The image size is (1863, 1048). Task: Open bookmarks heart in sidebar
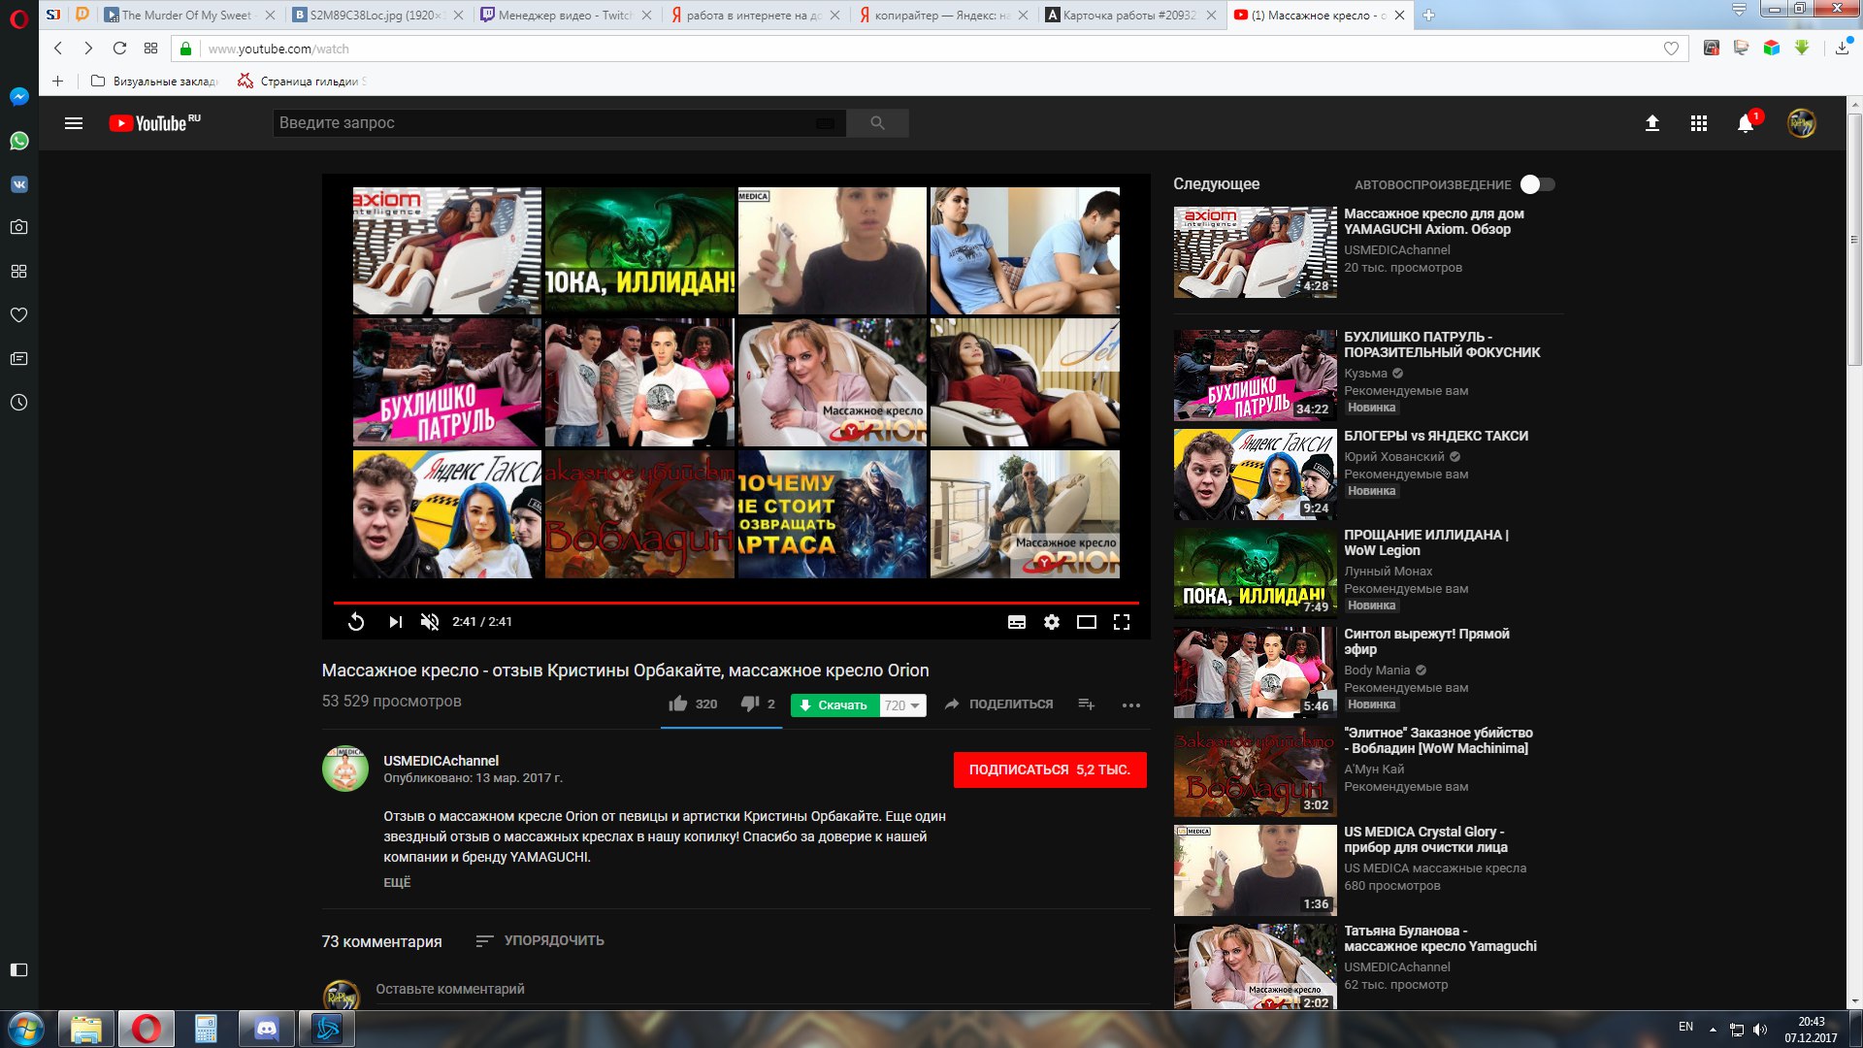[x=18, y=314]
